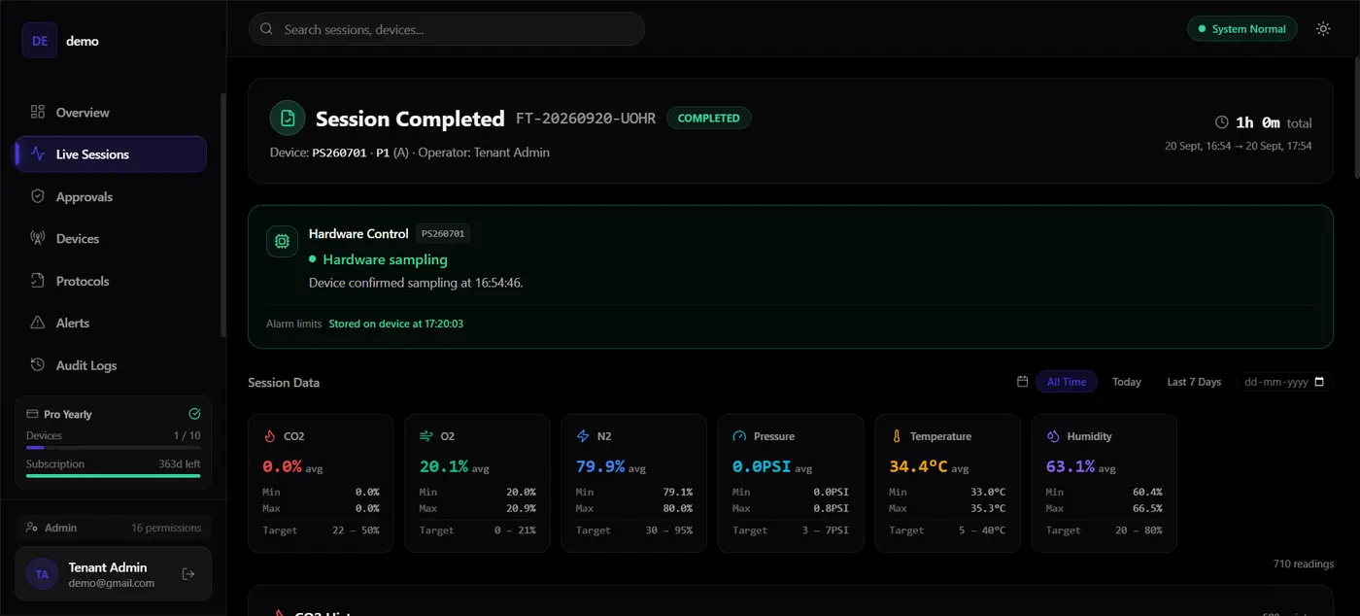Click Stored on device at 17:20:03

(395, 324)
